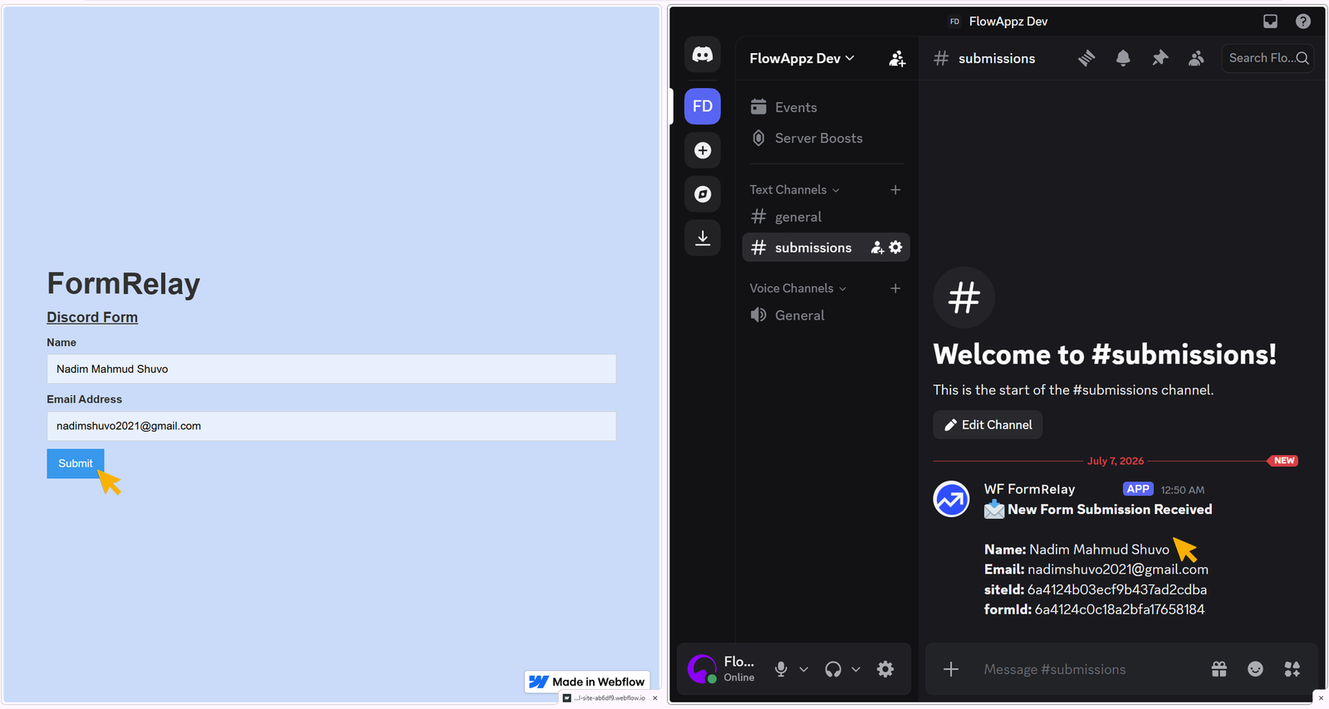Create invite for submissions channel
This screenshot has width=1329, height=709.
877,247
